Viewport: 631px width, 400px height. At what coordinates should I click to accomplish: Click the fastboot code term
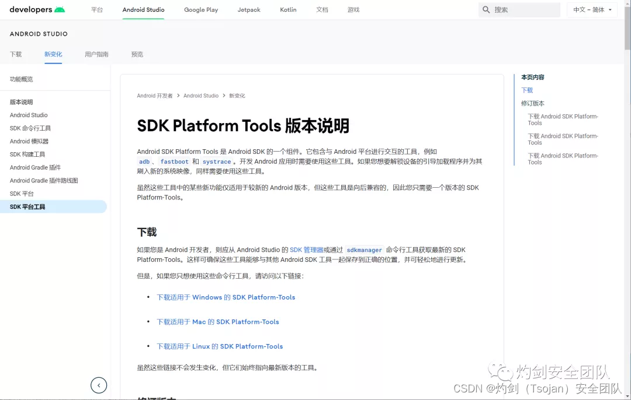tap(174, 162)
